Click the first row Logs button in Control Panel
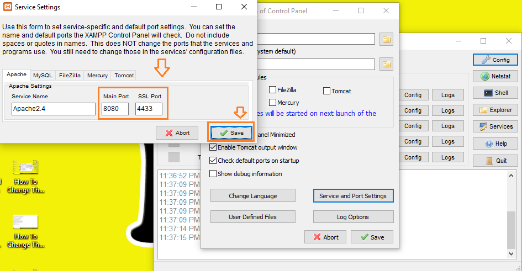 click(448, 95)
